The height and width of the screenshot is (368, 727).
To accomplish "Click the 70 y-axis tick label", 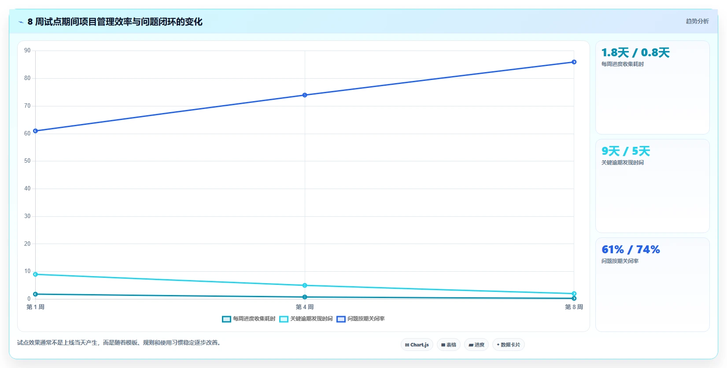I will 27,106.
